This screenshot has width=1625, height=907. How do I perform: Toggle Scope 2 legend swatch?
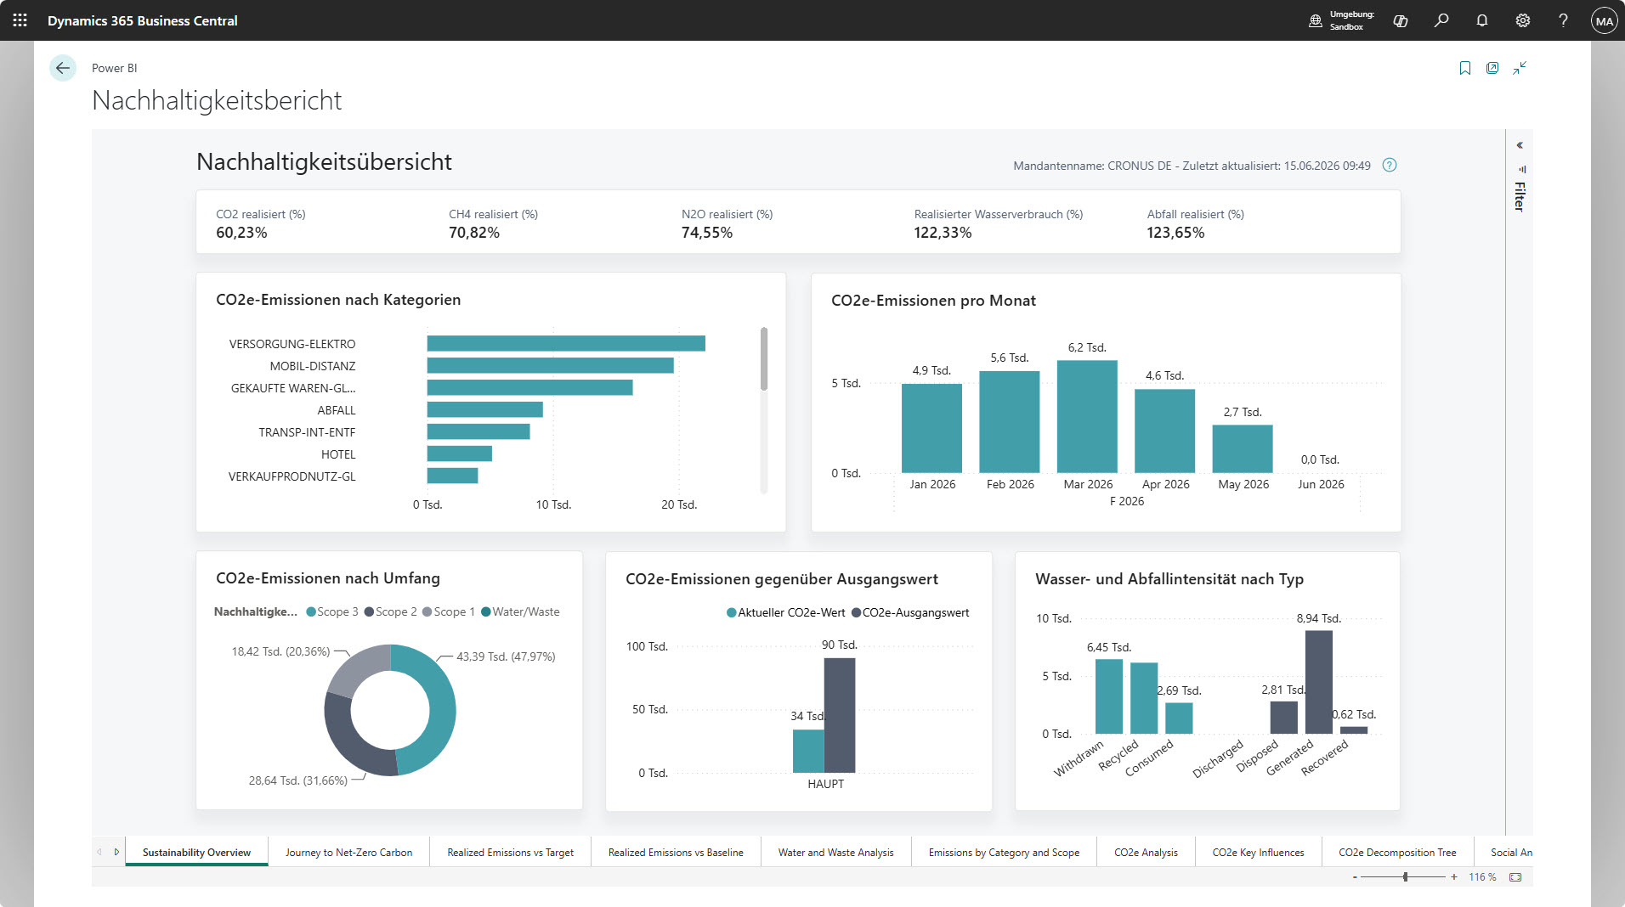[x=370, y=612]
